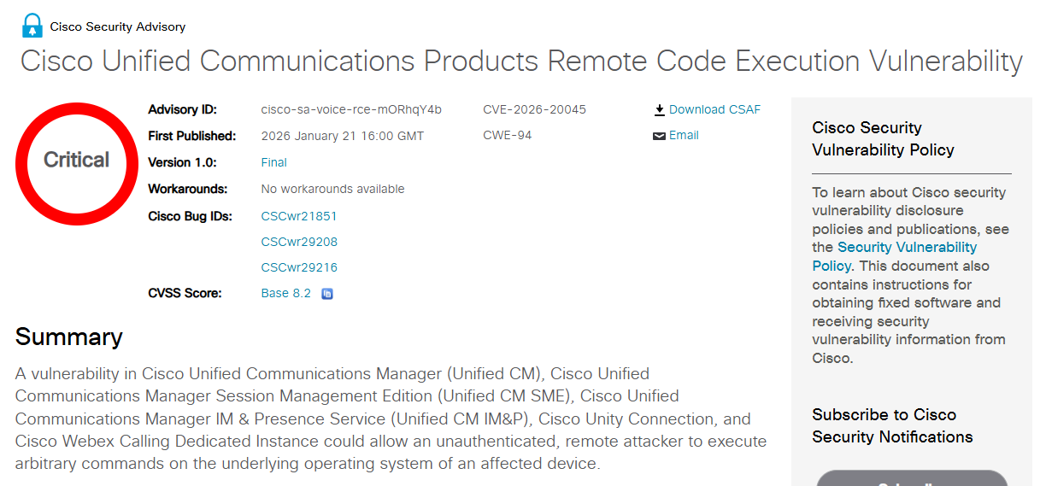The width and height of the screenshot is (1046, 486).
Task: Click the Subscribe to Cisco Security Notifications heading
Action: (x=892, y=425)
